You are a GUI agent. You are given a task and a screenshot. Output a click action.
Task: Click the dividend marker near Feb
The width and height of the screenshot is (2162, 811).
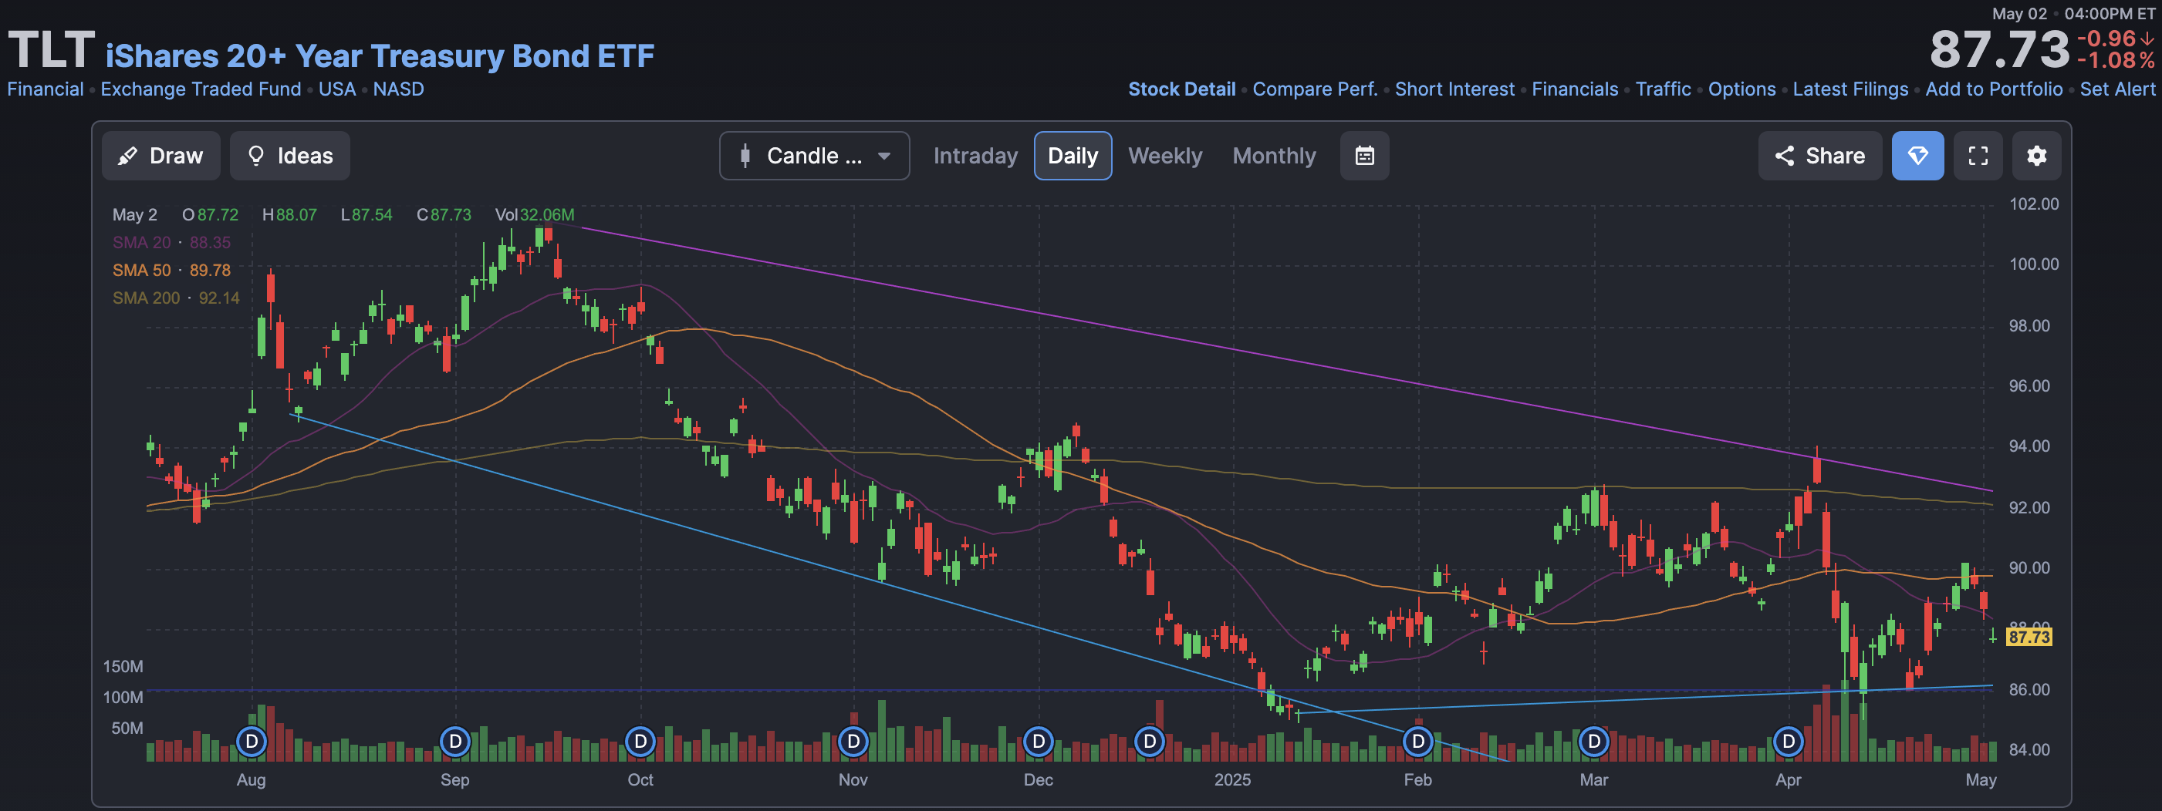[x=1418, y=742]
